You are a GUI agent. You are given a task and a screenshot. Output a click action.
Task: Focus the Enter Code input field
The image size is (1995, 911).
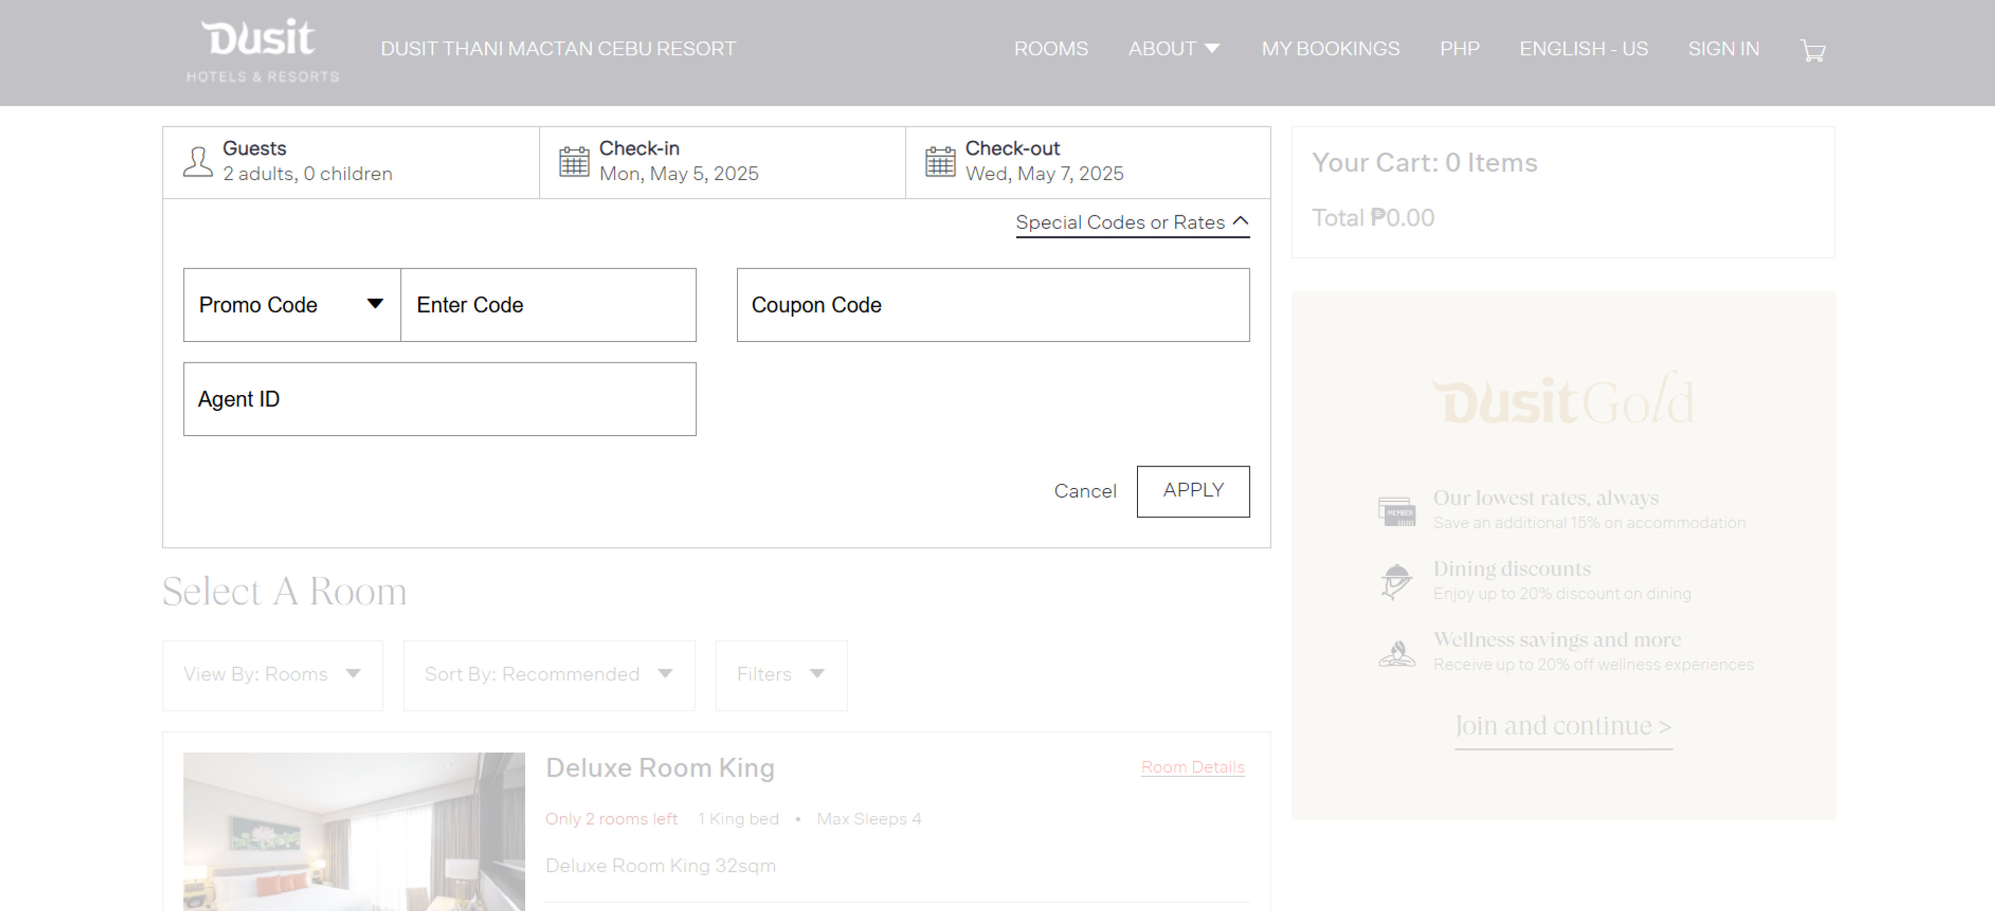(x=548, y=305)
